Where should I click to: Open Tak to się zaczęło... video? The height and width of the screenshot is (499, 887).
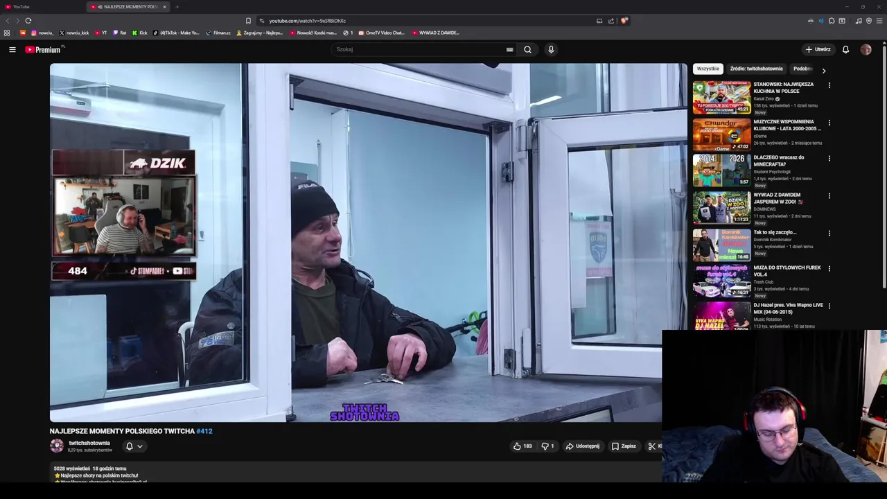[721, 245]
